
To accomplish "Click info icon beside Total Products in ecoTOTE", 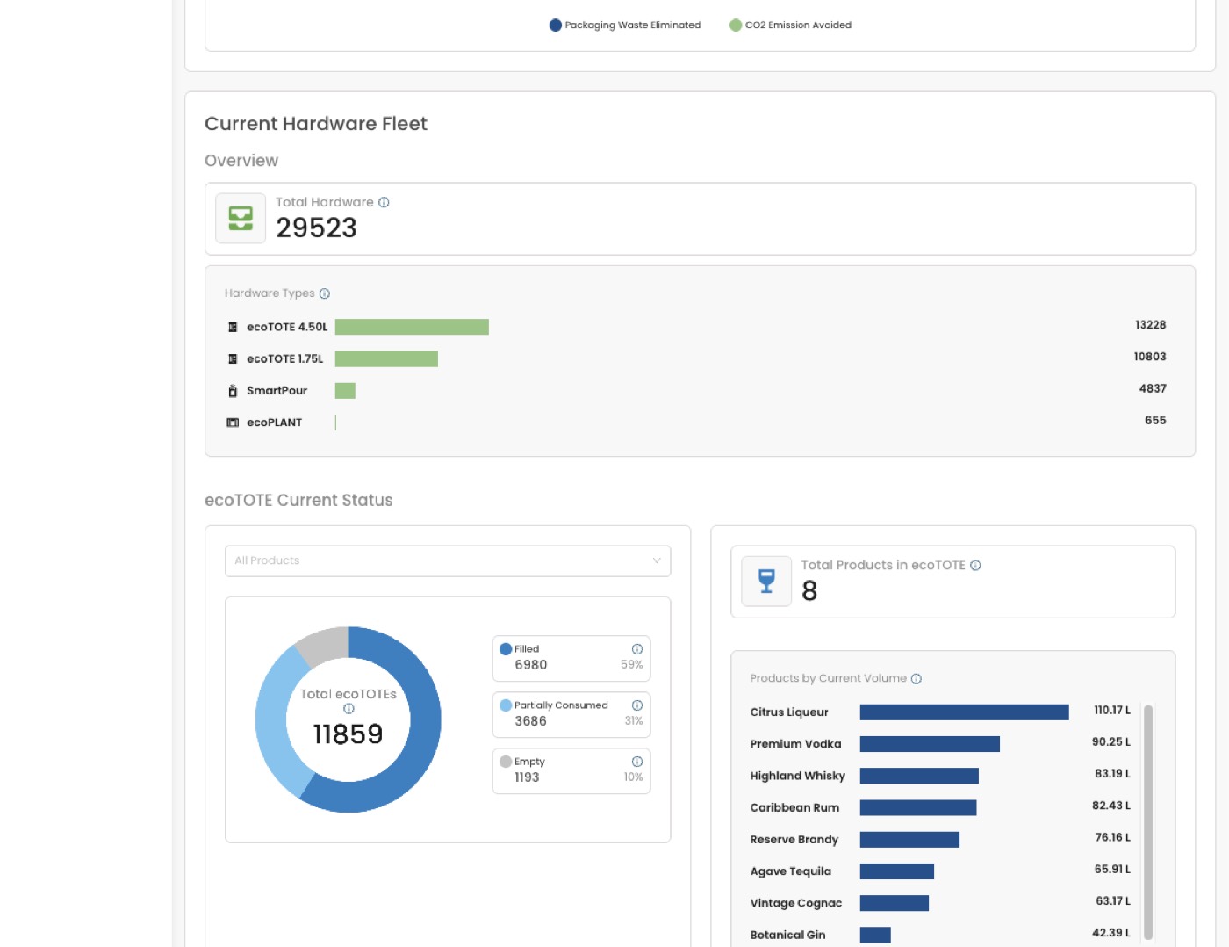I will [975, 565].
